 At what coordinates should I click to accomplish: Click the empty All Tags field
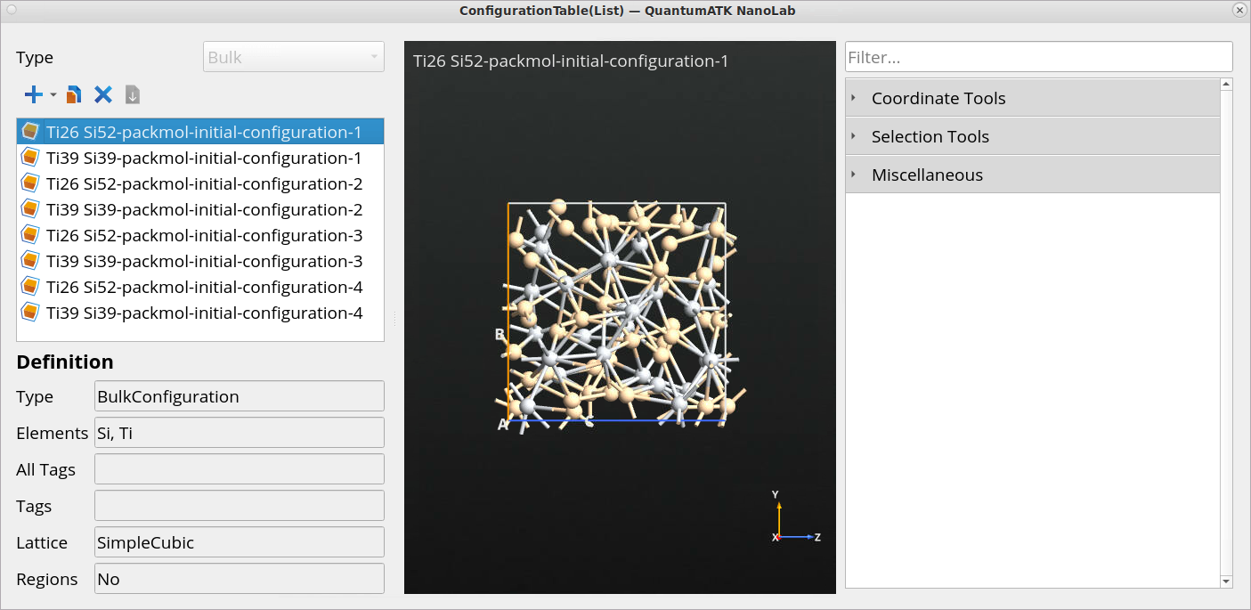[x=240, y=469]
